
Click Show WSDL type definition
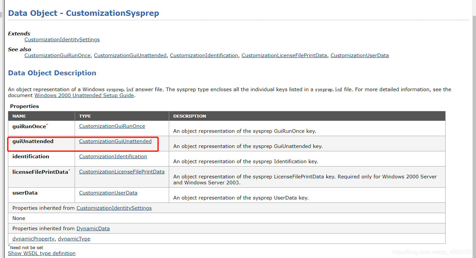[42, 253]
